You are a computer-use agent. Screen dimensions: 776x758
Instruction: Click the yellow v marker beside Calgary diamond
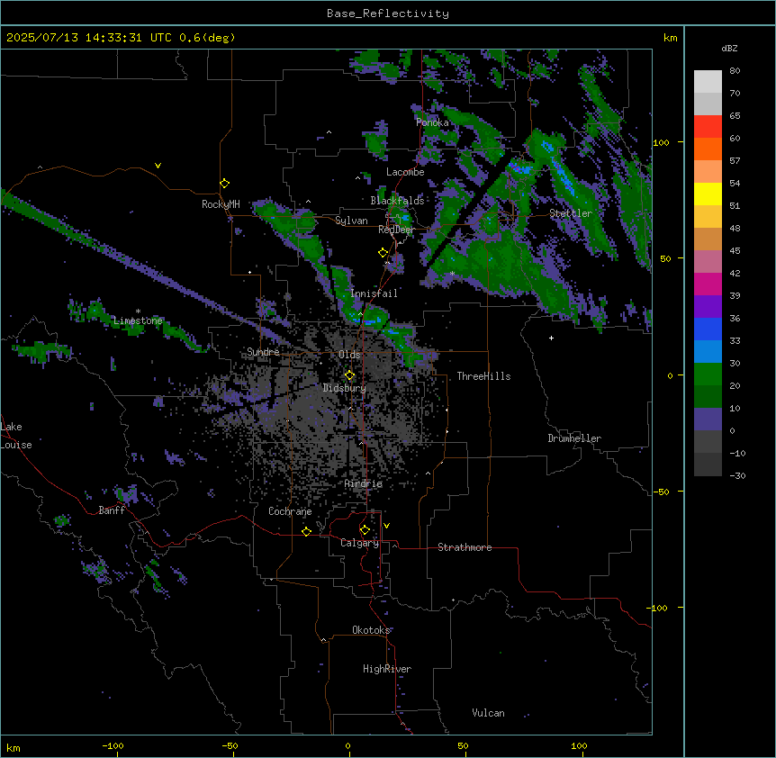386,526
